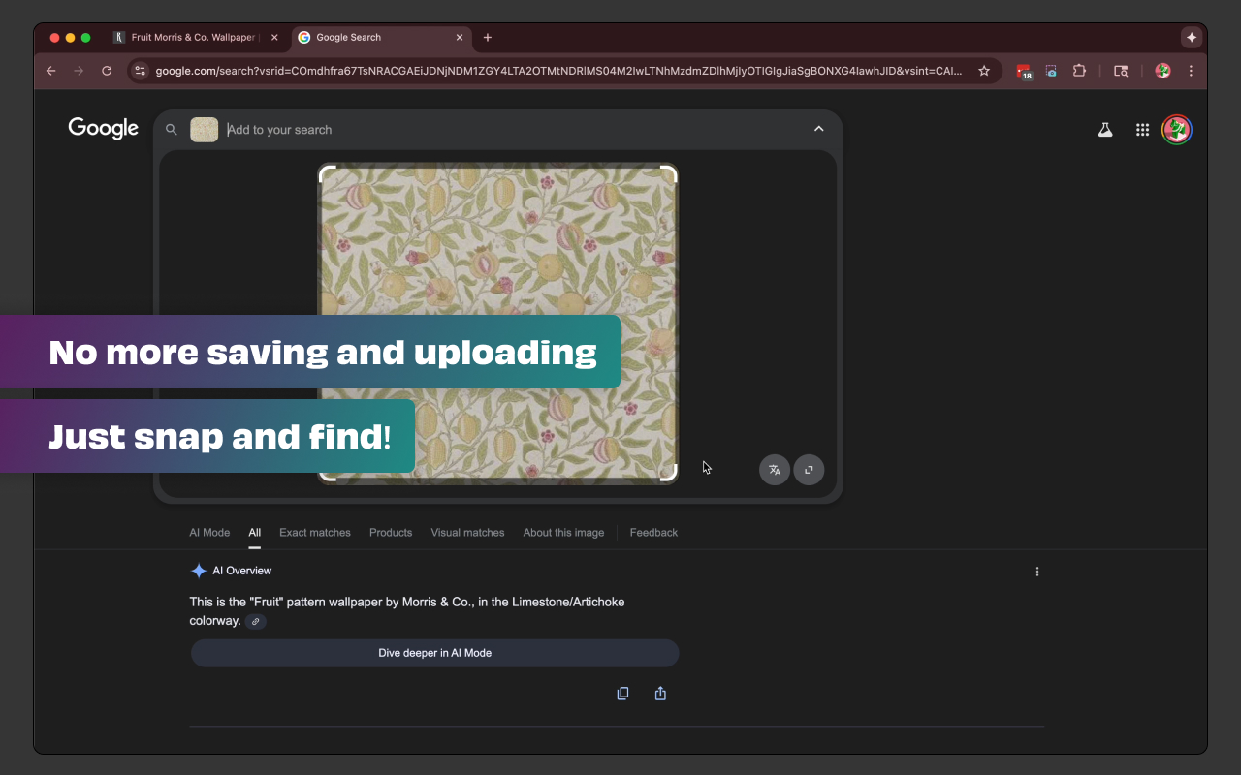
Task: Open the Google Account avatar on the page
Action: click(1176, 130)
